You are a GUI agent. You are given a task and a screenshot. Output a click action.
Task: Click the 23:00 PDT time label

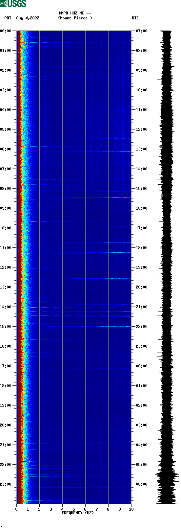pyautogui.click(x=6, y=484)
